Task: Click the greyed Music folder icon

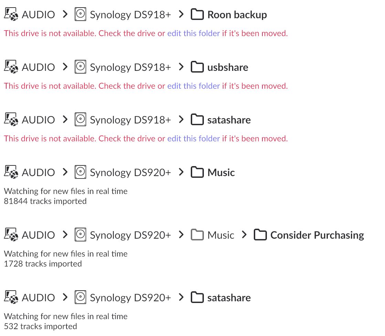Action: tap(197, 235)
